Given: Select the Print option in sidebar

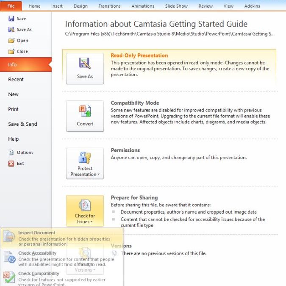Looking at the screenshot, I should pos(14,109).
